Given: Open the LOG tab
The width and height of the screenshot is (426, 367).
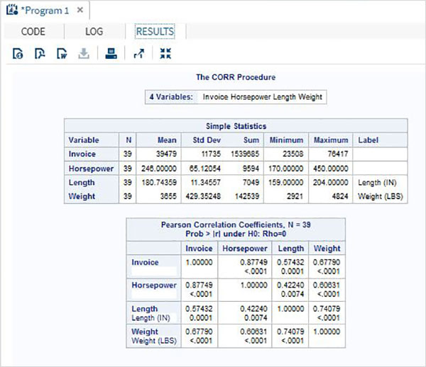Looking at the screenshot, I should tap(94, 32).
